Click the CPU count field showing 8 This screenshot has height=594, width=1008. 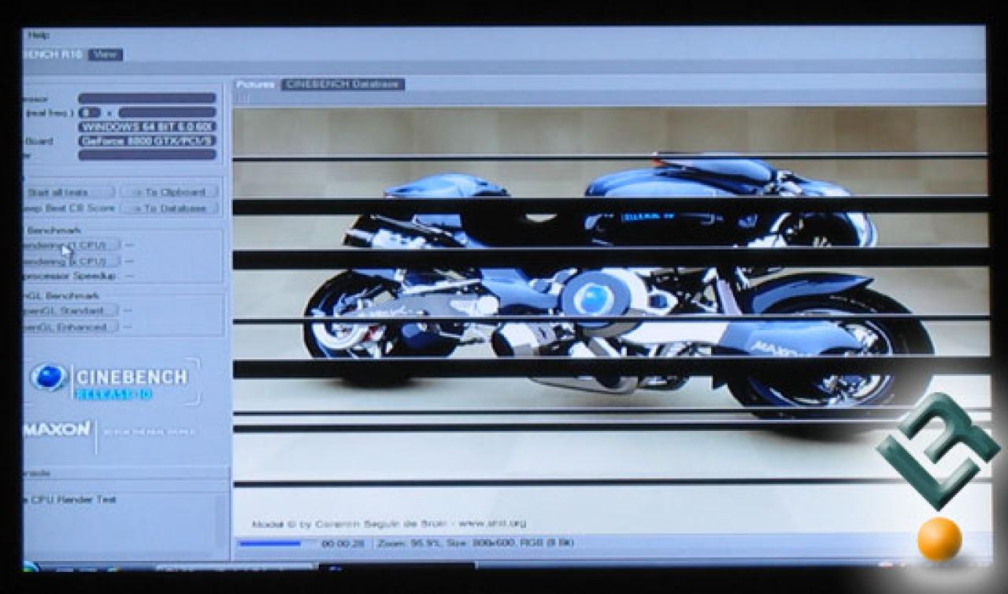[x=90, y=113]
